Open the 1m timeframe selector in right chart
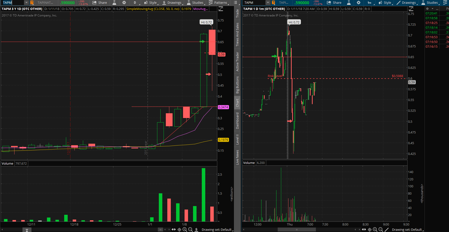449x232 pixels. click(370, 3)
